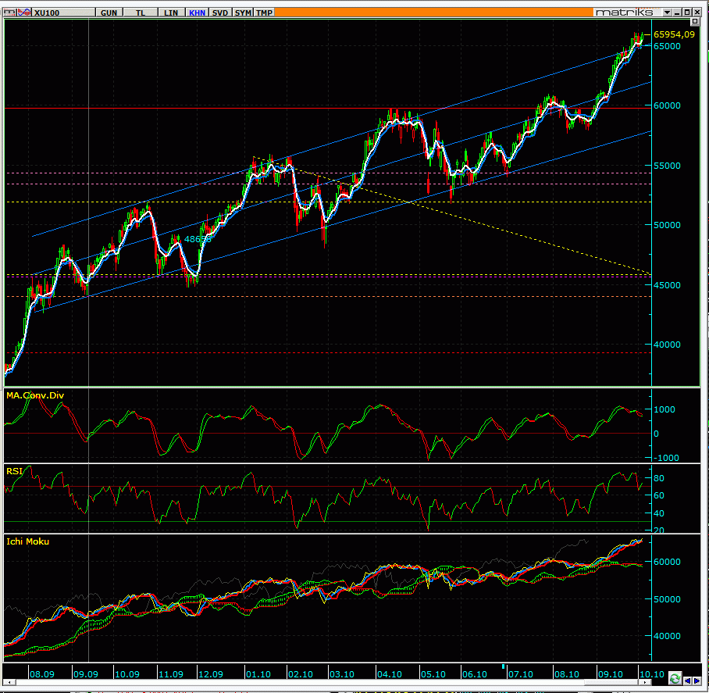
Task: Click the right blue arrow to scroll forward
Action: click(x=697, y=678)
